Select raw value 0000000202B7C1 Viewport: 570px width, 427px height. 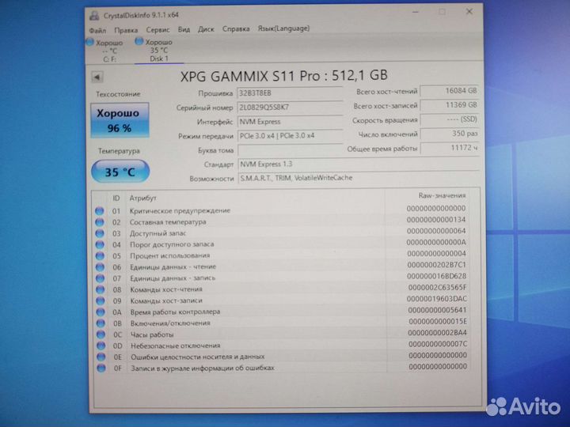tap(436, 265)
